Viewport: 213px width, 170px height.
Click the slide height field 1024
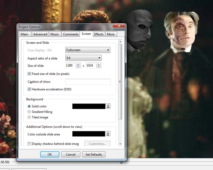pos(91,65)
